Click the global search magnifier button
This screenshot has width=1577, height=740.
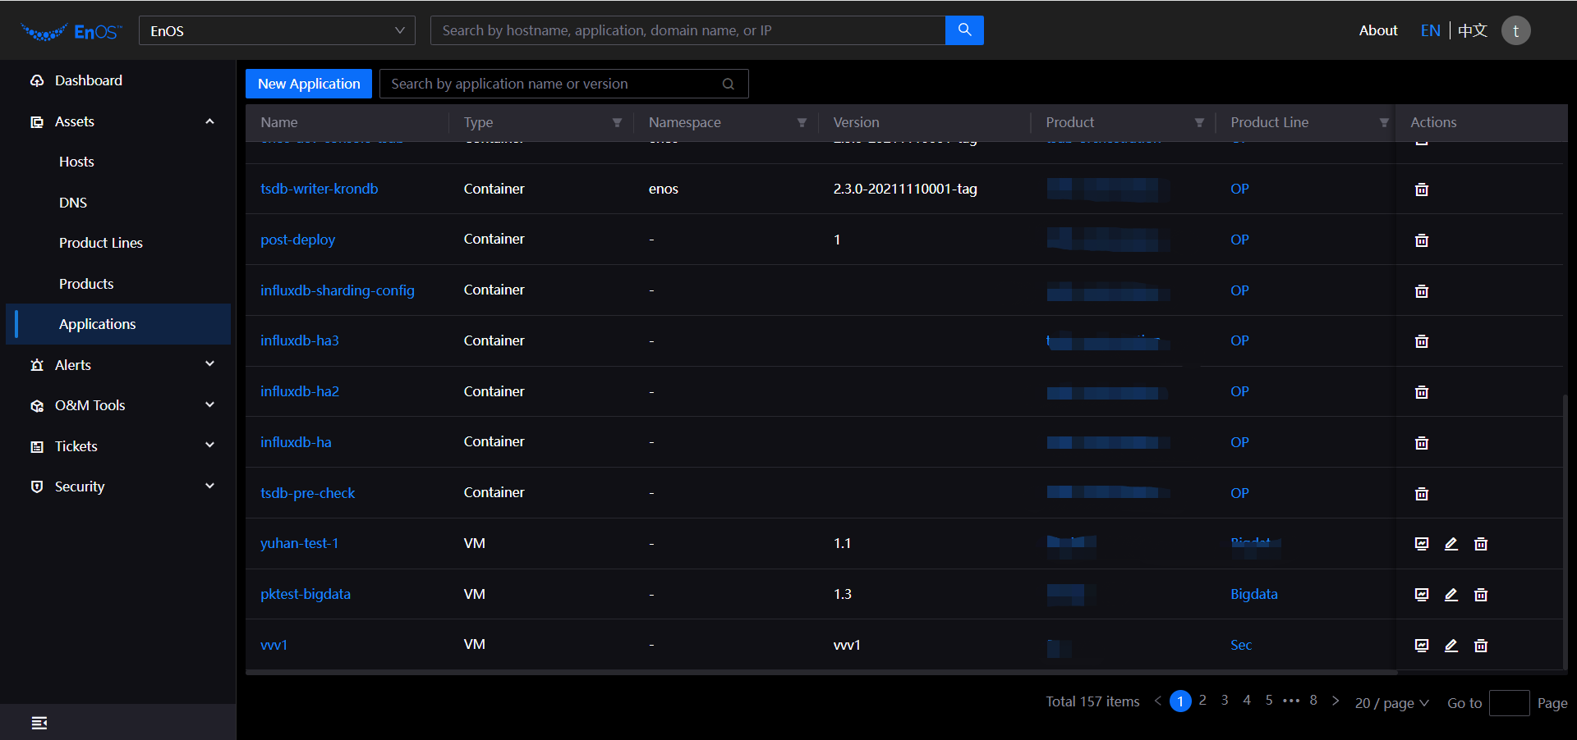click(964, 30)
